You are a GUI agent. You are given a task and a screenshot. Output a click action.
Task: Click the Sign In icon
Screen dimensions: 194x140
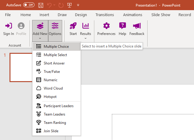point(9,26)
